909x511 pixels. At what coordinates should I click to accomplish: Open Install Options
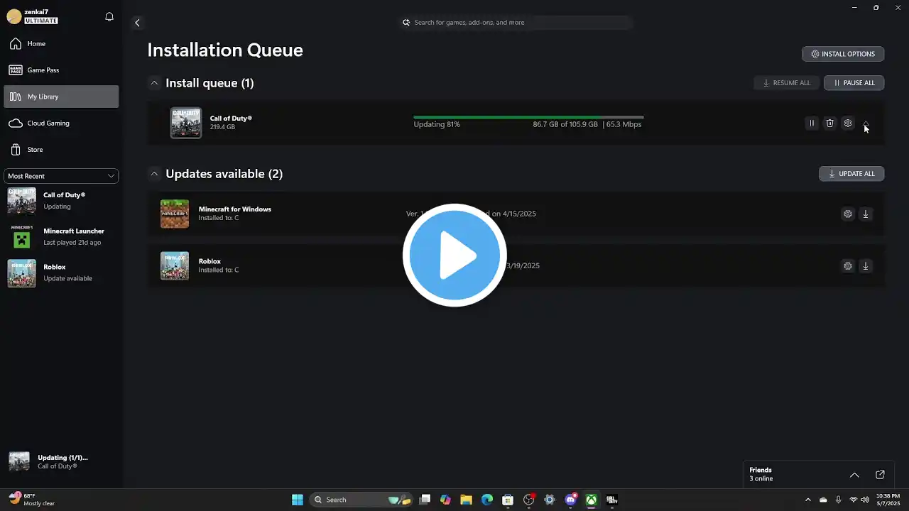pos(843,54)
